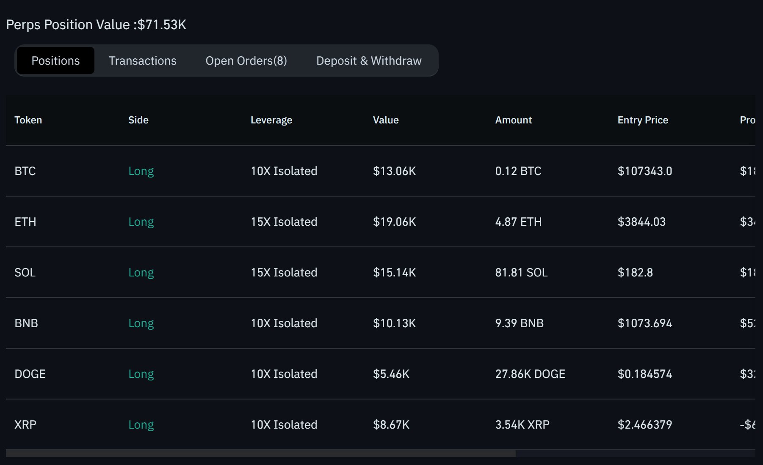
Task: Click the XRP token name
Action: [x=25, y=424]
